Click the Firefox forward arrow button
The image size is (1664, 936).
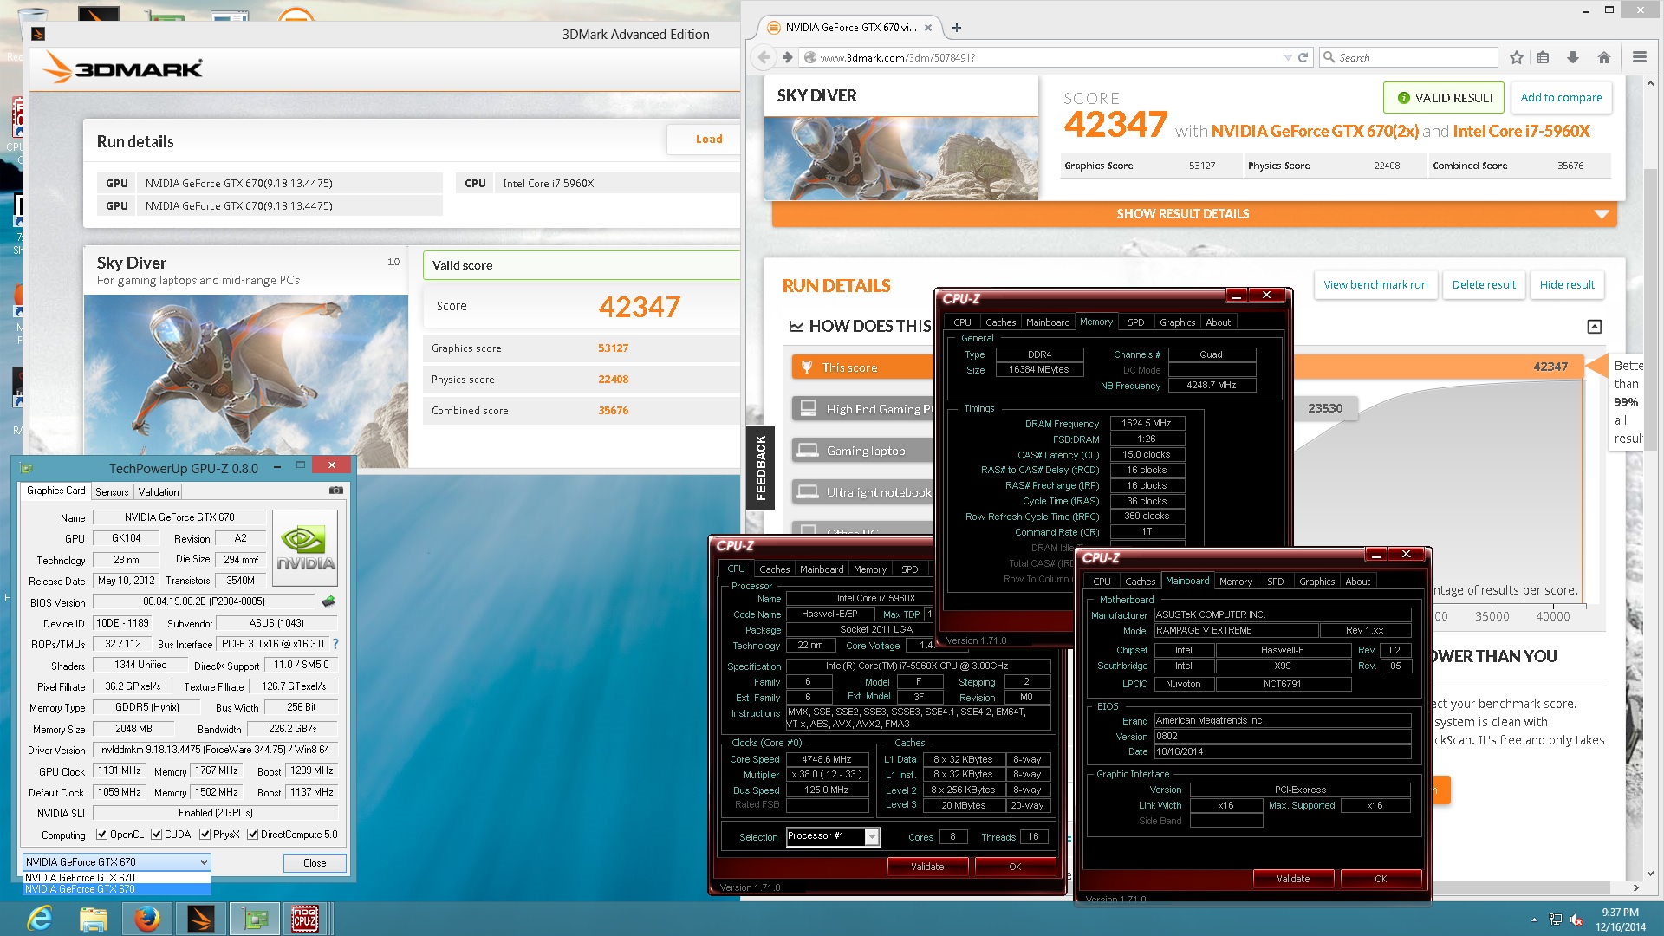click(x=787, y=57)
